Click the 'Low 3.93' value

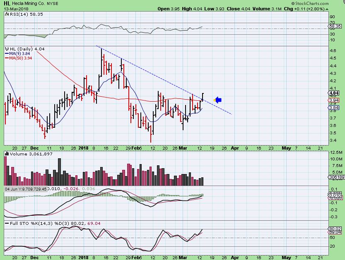click(214, 9)
